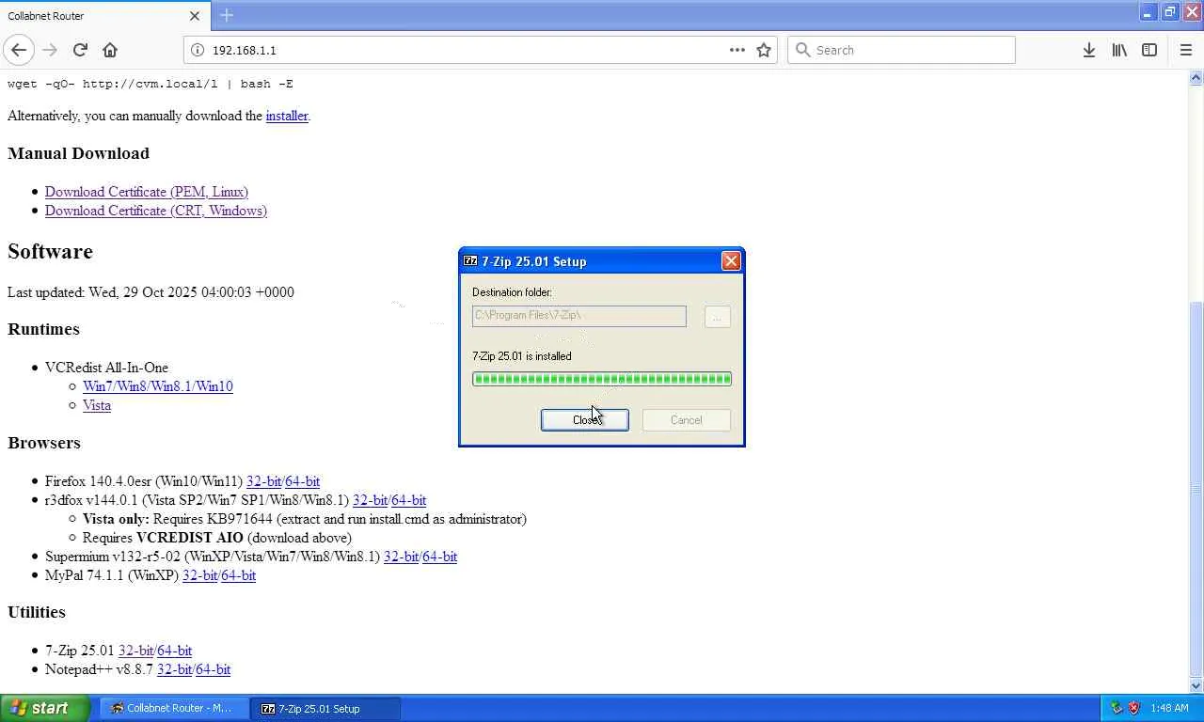Click page scrollbar down arrow
This screenshot has height=722, width=1204.
(1196, 686)
